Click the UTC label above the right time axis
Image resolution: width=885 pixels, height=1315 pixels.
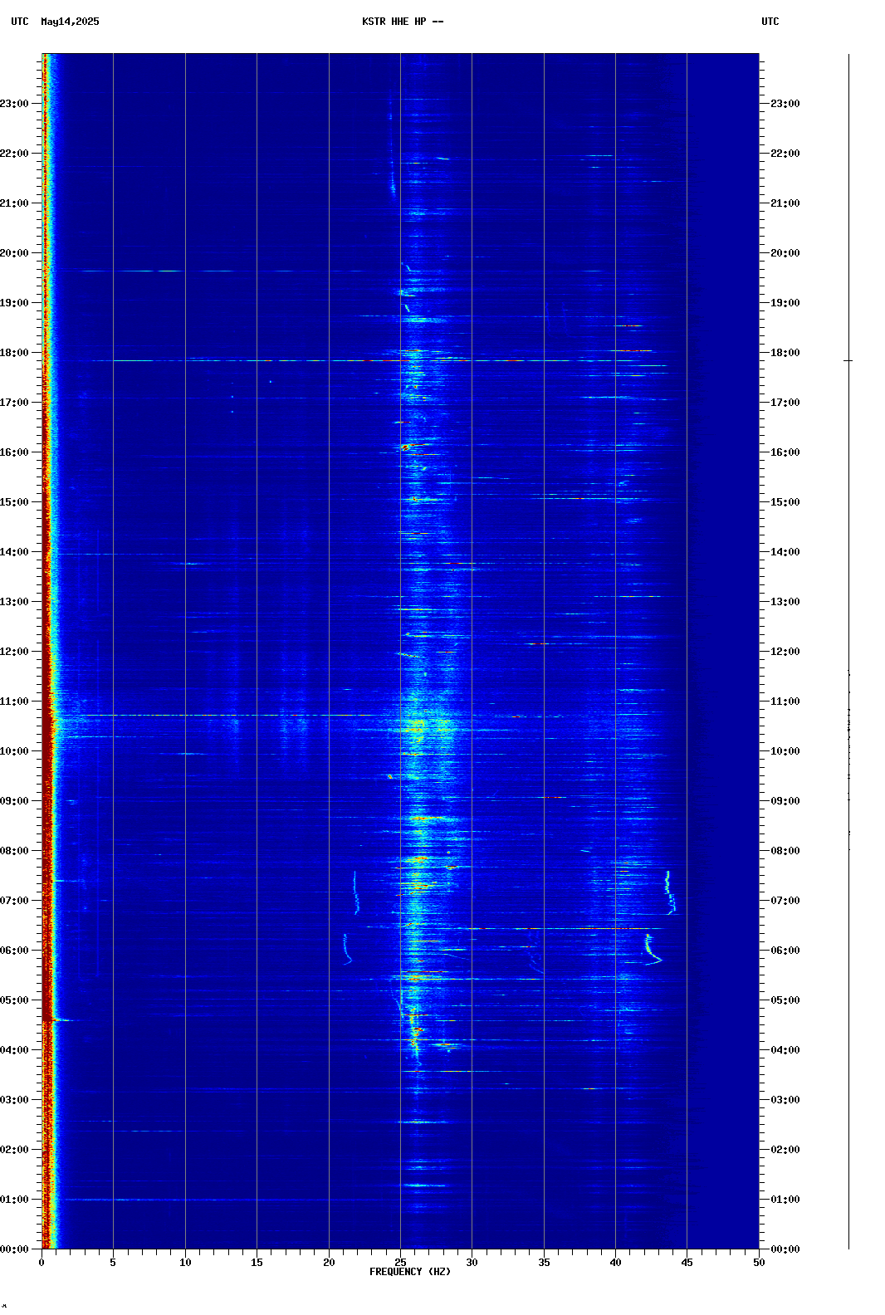pos(770,22)
